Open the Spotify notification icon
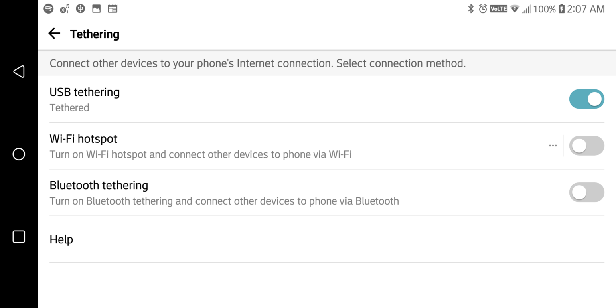The width and height of the screenshot is (616, 308). pyautogui.click(x=48, y=8)
